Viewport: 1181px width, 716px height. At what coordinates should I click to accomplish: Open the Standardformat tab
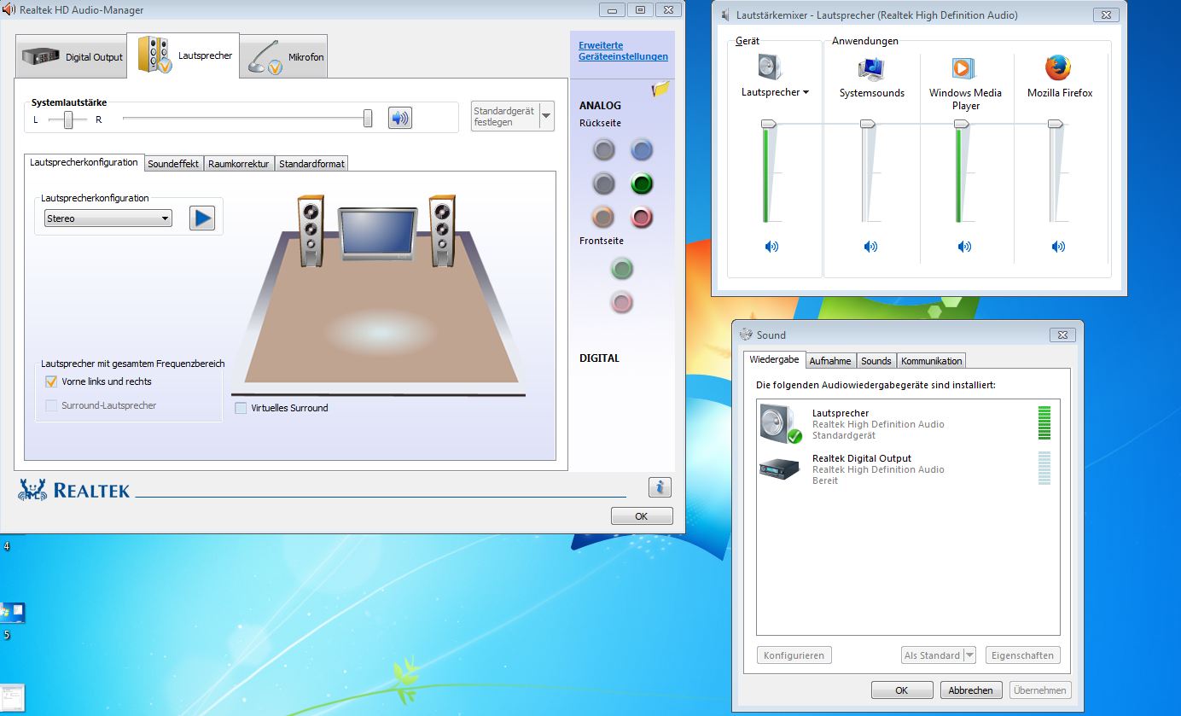(311, 164)
